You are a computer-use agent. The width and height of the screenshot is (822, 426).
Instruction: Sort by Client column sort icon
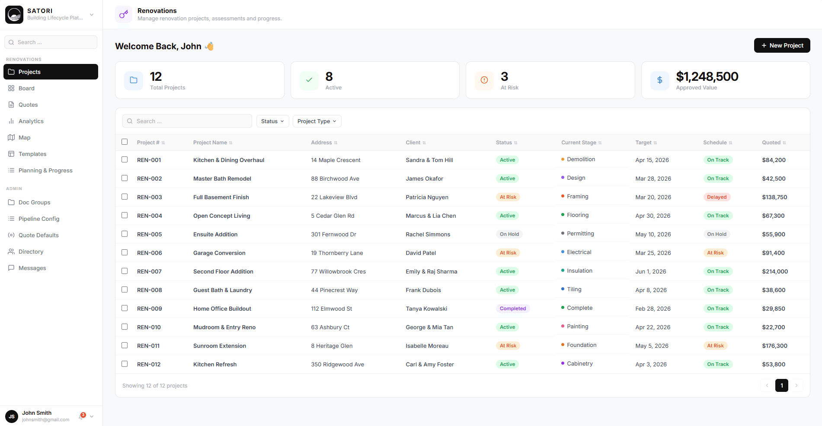click(424, 143)
